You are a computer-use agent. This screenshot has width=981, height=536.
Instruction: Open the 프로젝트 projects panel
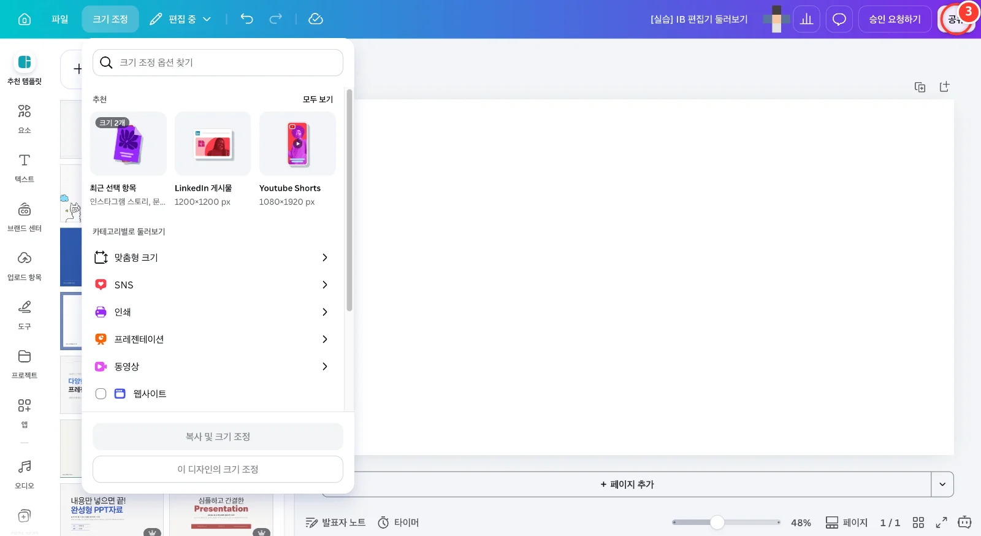pos(25,364)
